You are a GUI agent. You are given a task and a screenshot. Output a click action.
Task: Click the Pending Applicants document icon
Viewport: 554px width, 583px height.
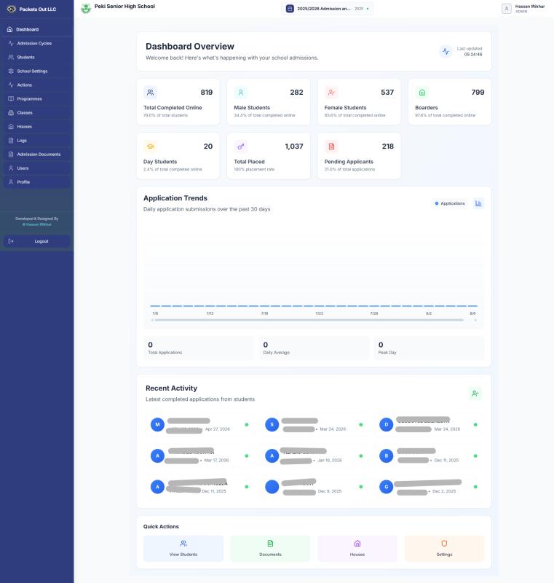(x=331, y=146)
